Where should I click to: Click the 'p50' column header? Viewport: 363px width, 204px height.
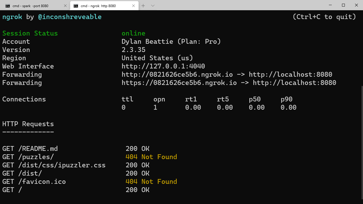tap(255, 99)
